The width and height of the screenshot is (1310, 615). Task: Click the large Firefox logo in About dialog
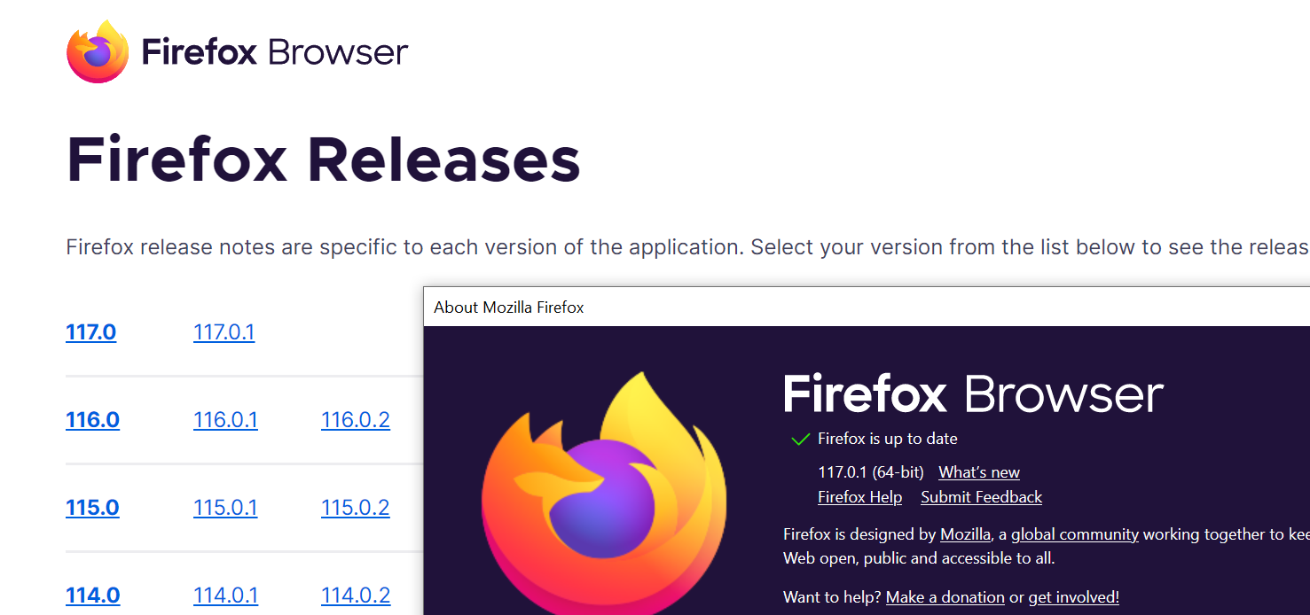(603, 494)
